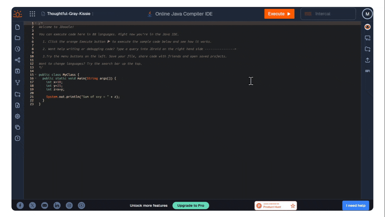The image size is (385, 217).
Task: Open the editor settings gear
Action: coord(18,116)
